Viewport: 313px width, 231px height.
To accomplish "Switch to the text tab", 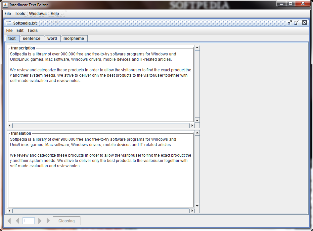I will [12, 38].
